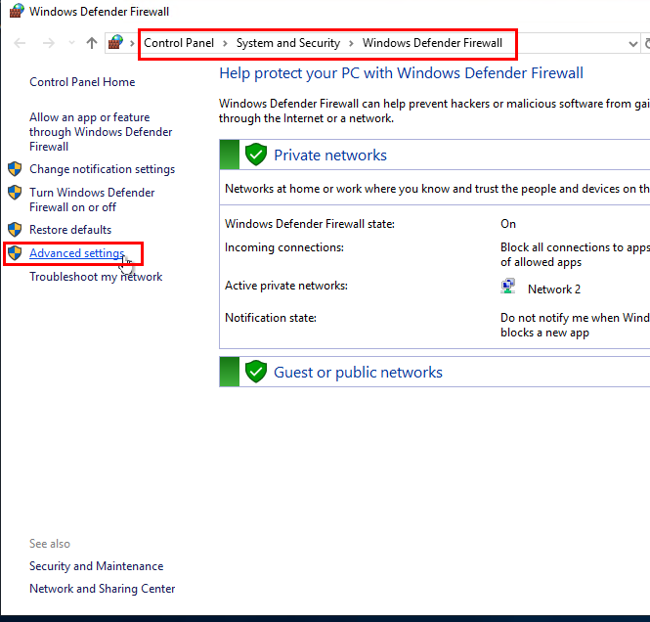Select Control Panel in the breadcrumb

[x=179, y=43]
